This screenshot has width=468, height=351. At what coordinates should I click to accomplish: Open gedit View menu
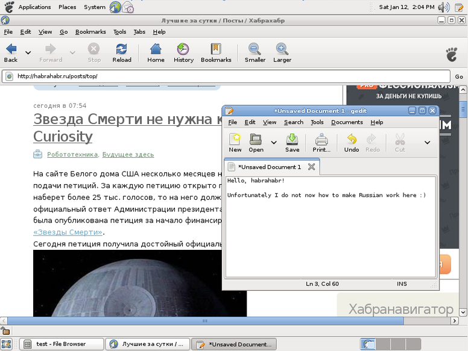[270, 122]
